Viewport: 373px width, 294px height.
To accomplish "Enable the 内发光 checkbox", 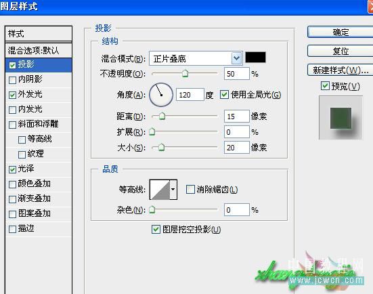I will (x=12, y=110).
